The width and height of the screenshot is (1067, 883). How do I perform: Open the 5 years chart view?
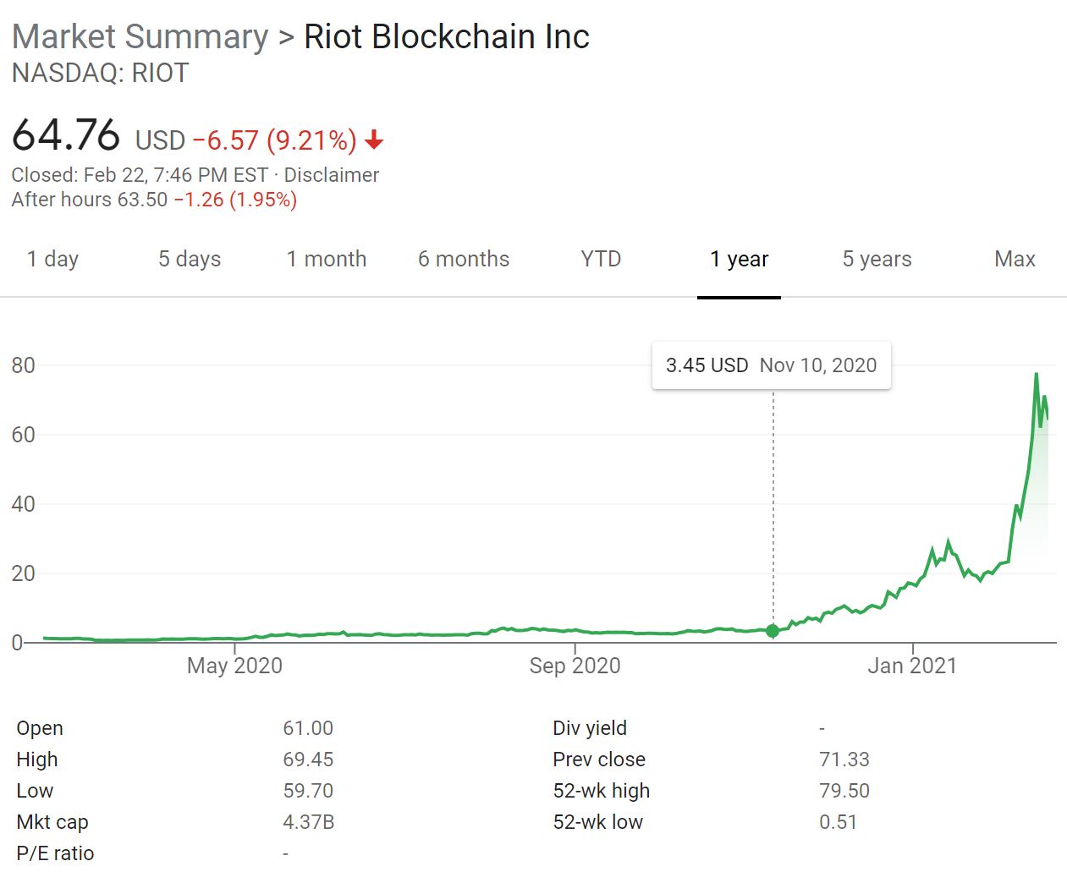pyautogui.click(x=876, y=260)
